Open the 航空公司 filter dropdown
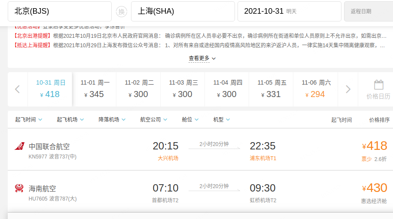Image resolution: width=393 pixels, height=219 pixels. click(153, 119)
